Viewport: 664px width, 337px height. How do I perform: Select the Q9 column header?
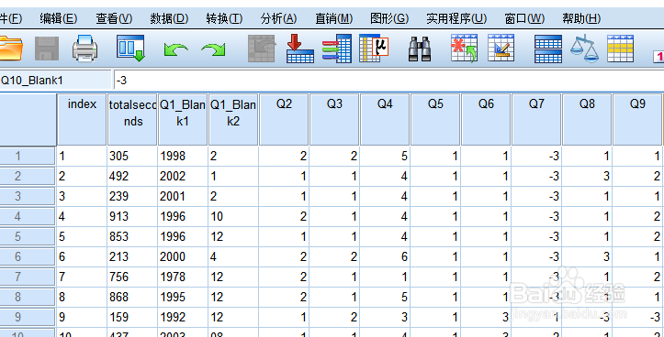(637, 120)
